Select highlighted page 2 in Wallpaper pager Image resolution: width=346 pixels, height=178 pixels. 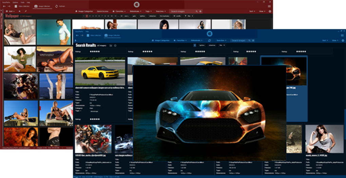[x=87, y=16]
